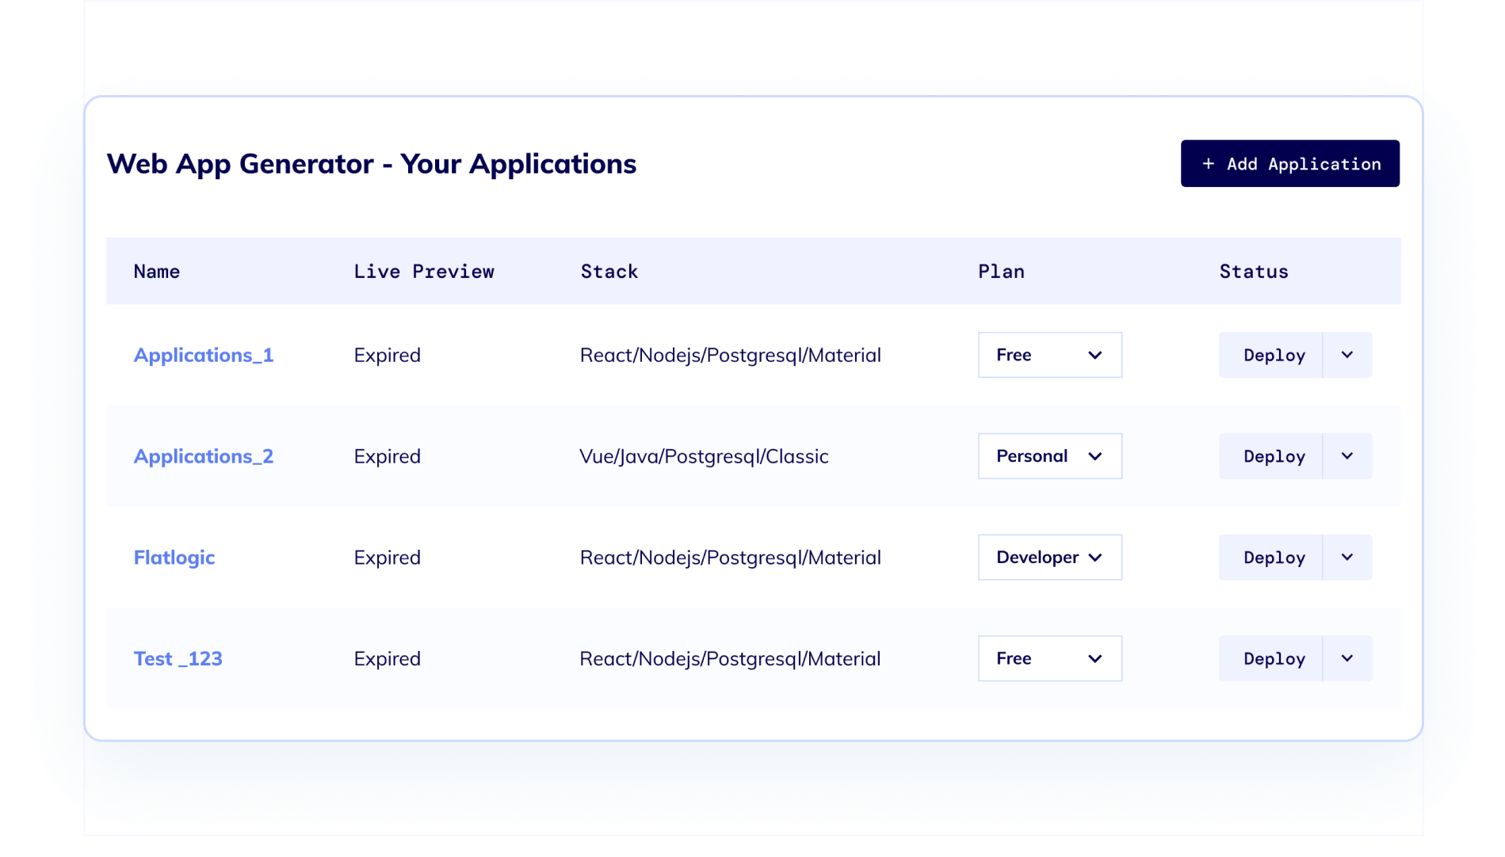Deploy the Flatlogic application

(1274, 557)
